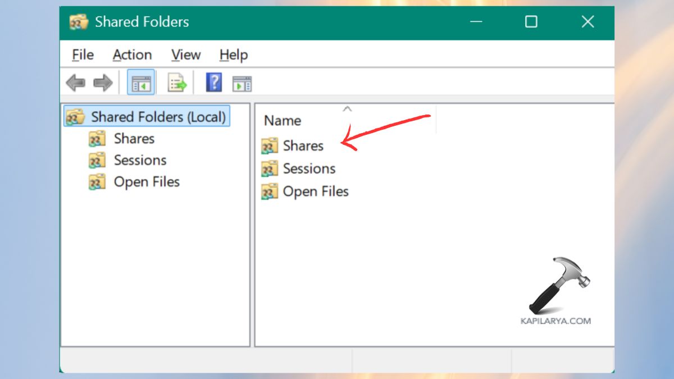Screen dimensions: 674x379
Task: Click the Name column header
Action: 282,120
